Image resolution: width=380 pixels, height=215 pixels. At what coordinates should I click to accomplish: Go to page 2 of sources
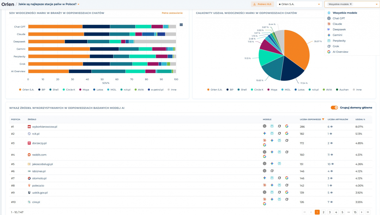tap(323, 212)
